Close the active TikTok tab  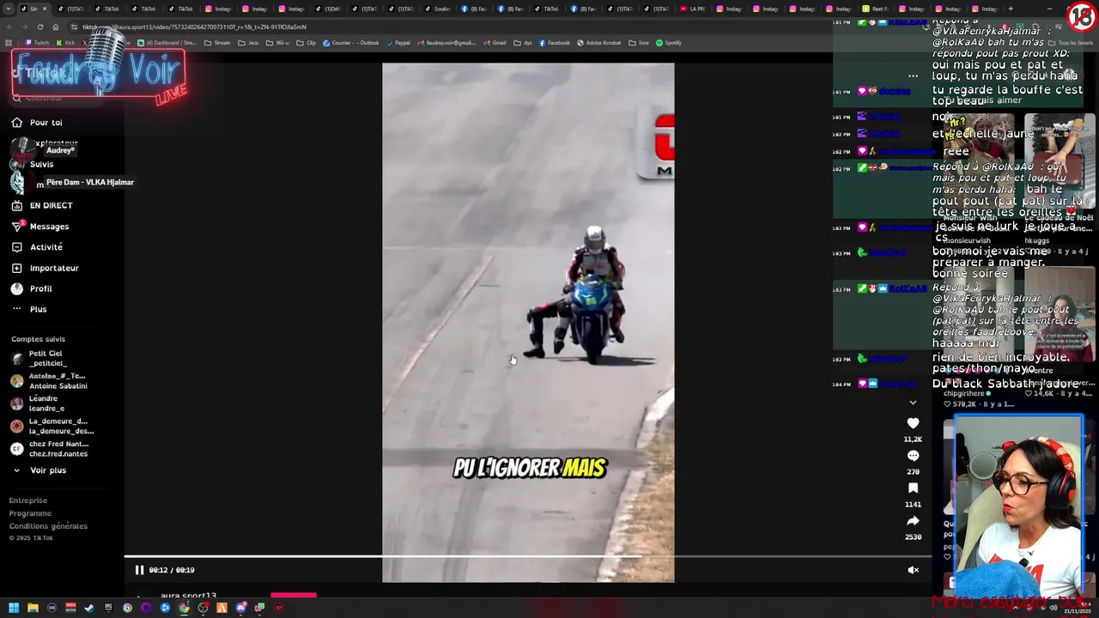click(x=45, y=9)
